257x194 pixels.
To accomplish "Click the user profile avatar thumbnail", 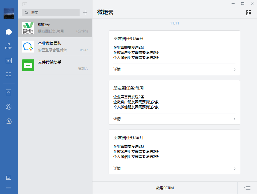I will click(x=9, y=13).
